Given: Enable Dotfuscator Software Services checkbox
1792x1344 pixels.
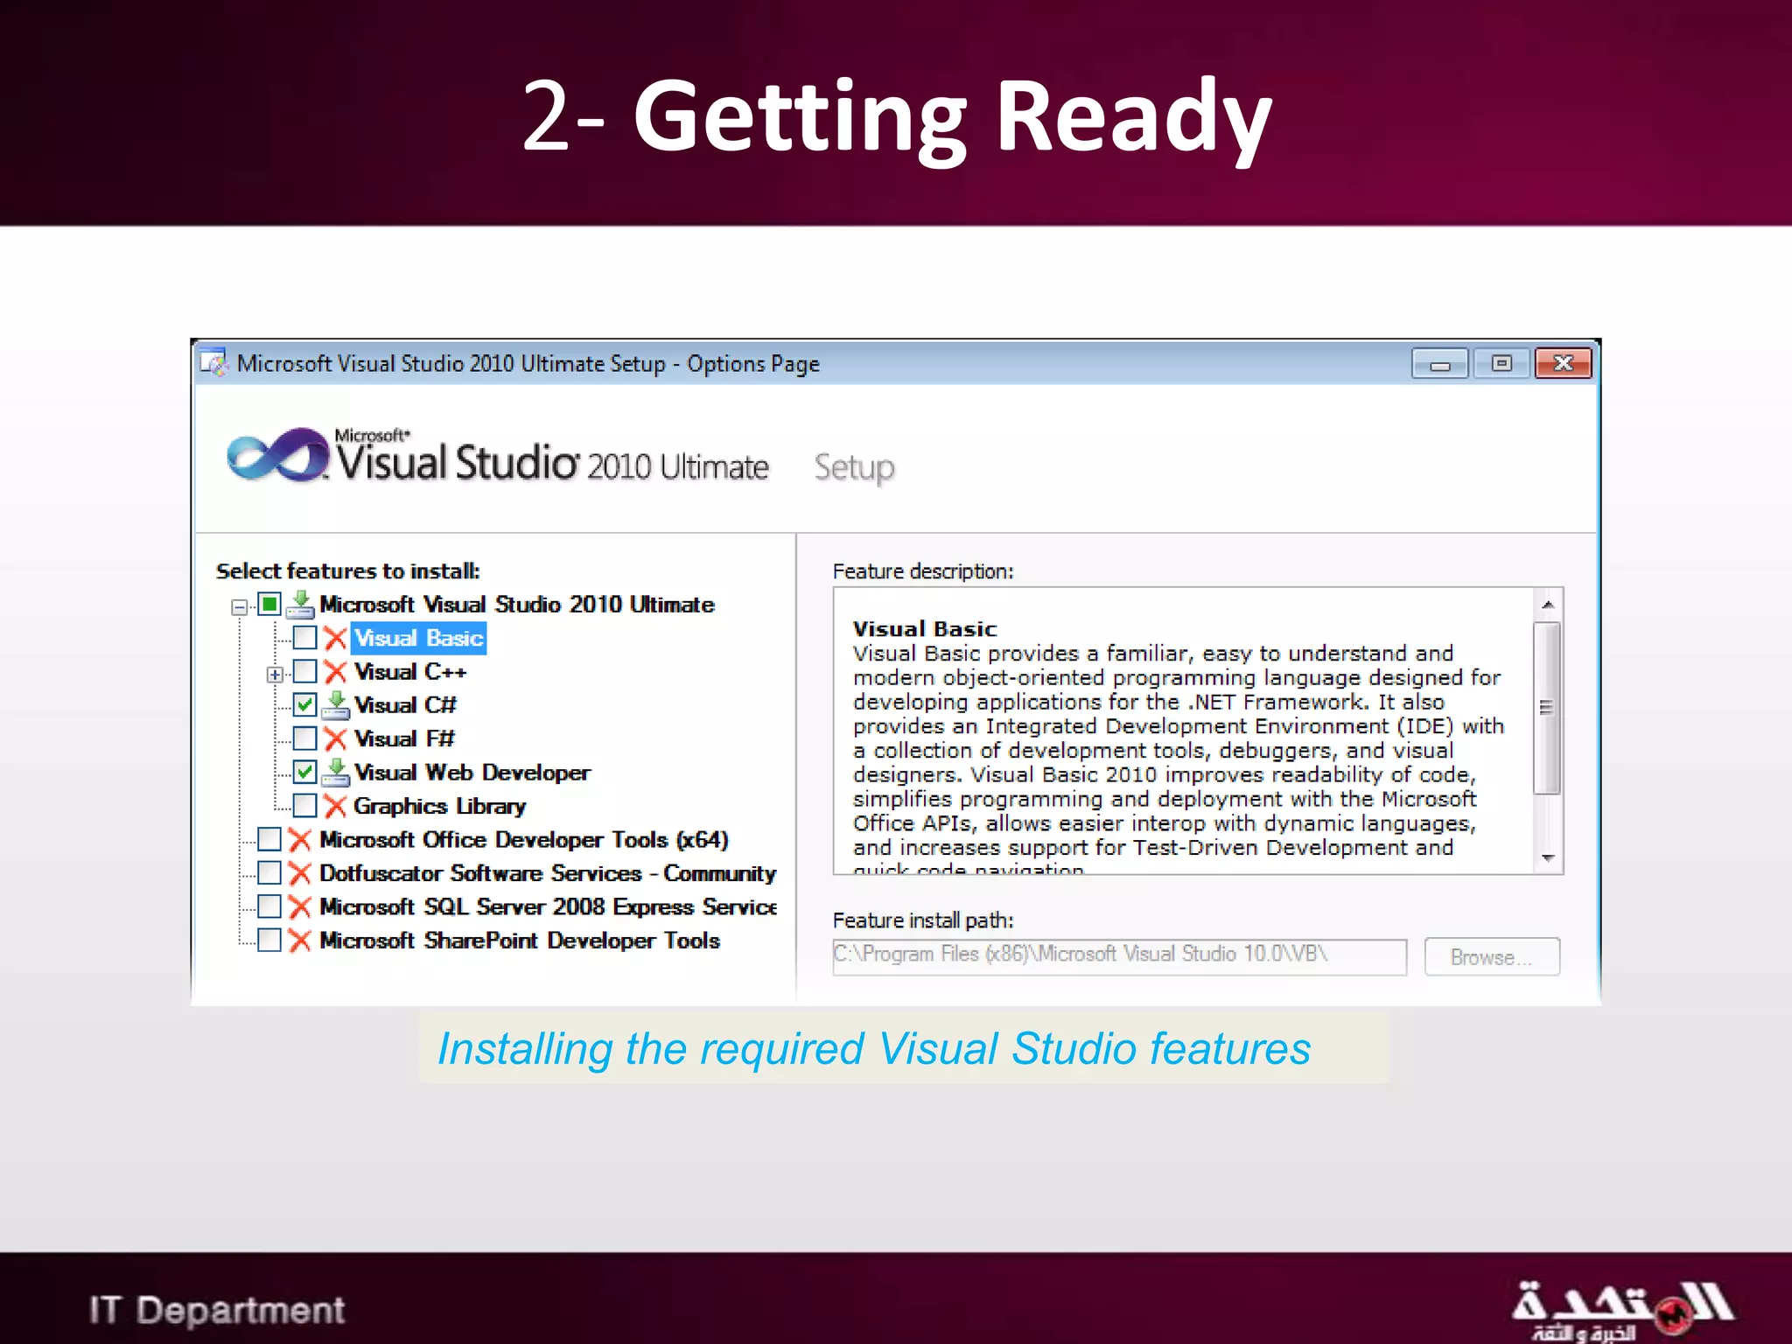Looking at the screenshot, I should [269, 873].
